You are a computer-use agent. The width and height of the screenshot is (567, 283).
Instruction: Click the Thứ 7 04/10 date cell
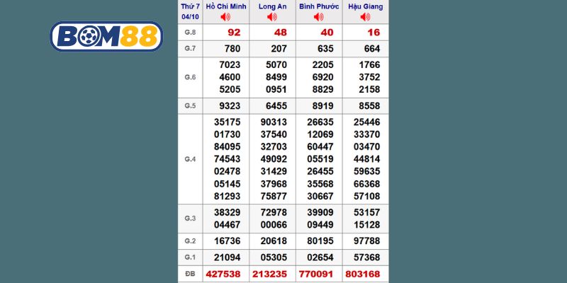[190, 11]
